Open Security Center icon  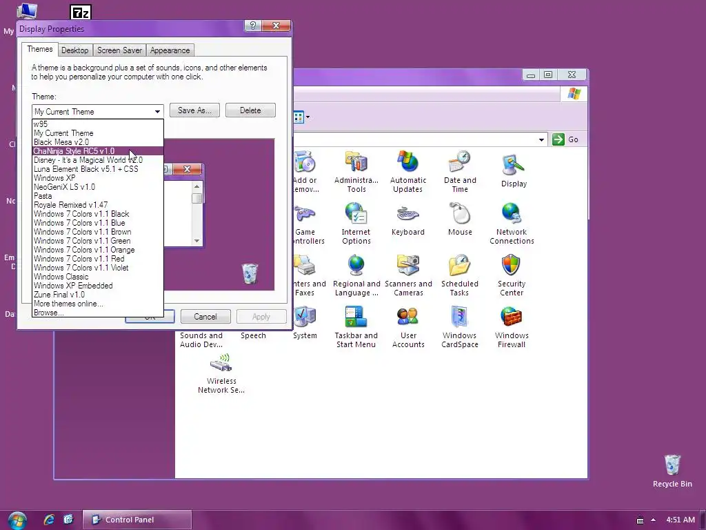coord(512,275)
